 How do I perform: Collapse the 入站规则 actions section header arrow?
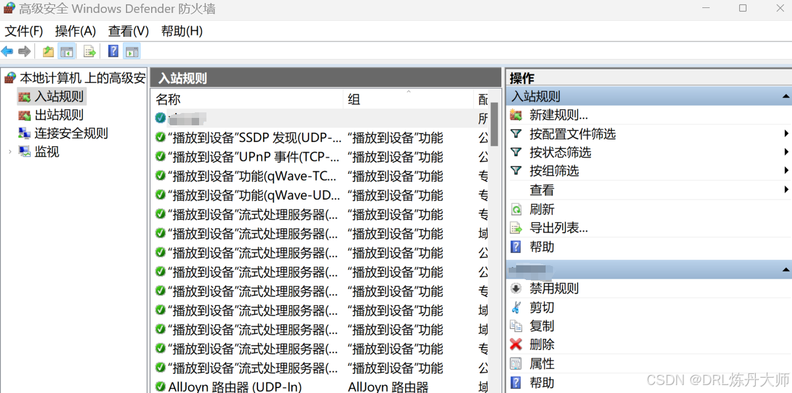(785, 96)
